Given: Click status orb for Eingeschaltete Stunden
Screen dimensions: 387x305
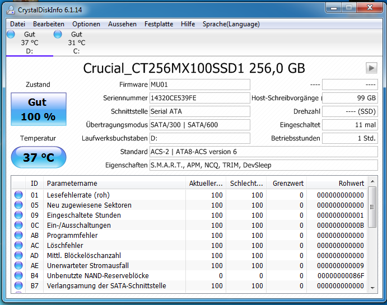Looking at the screenshot, I should pos(18,215).
